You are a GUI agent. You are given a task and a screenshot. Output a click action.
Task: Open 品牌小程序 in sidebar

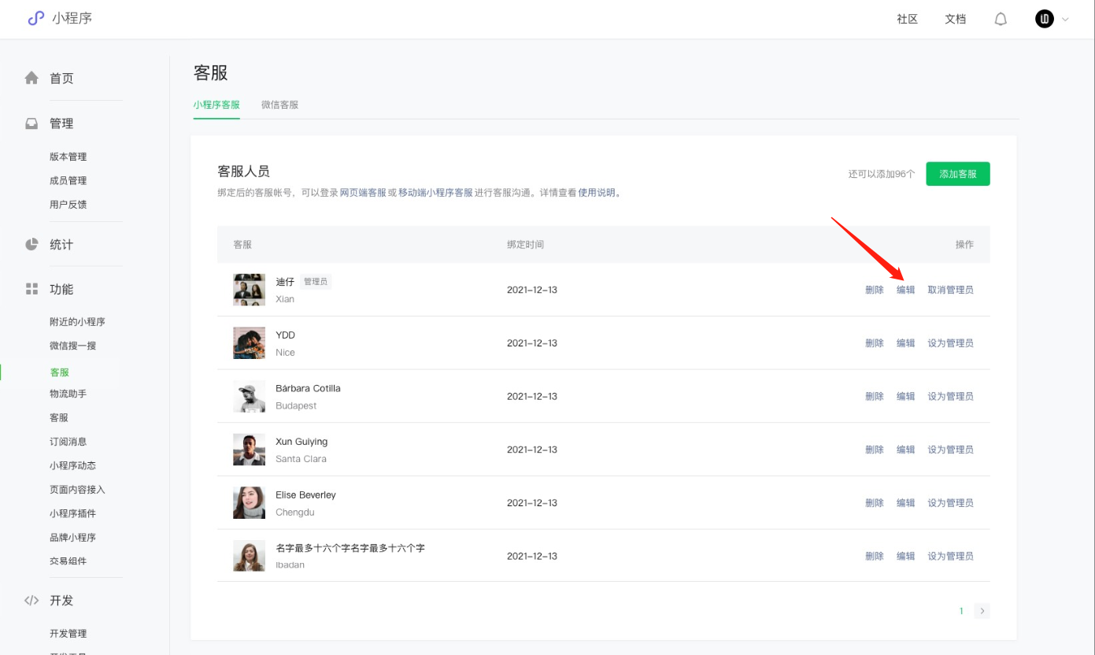72,538
